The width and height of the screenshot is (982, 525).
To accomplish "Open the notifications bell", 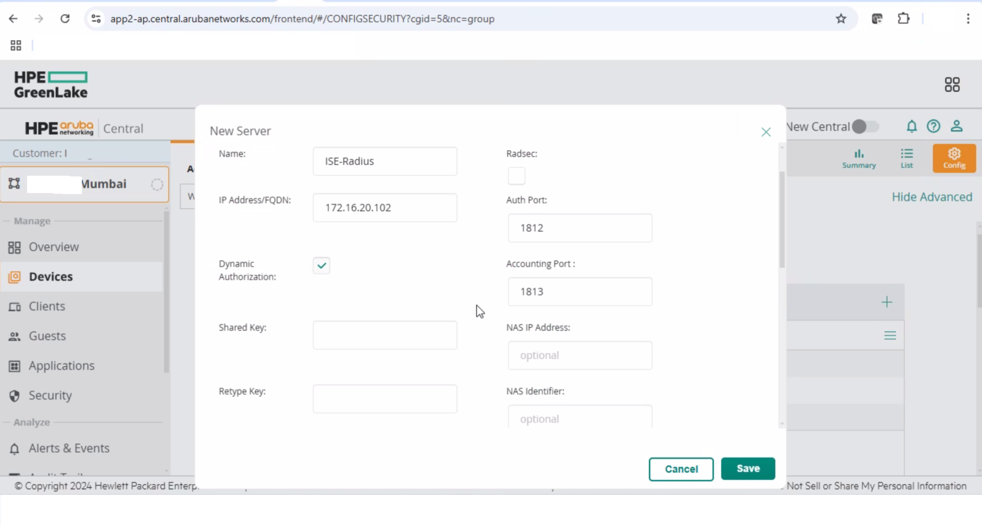I will [911, 127].
